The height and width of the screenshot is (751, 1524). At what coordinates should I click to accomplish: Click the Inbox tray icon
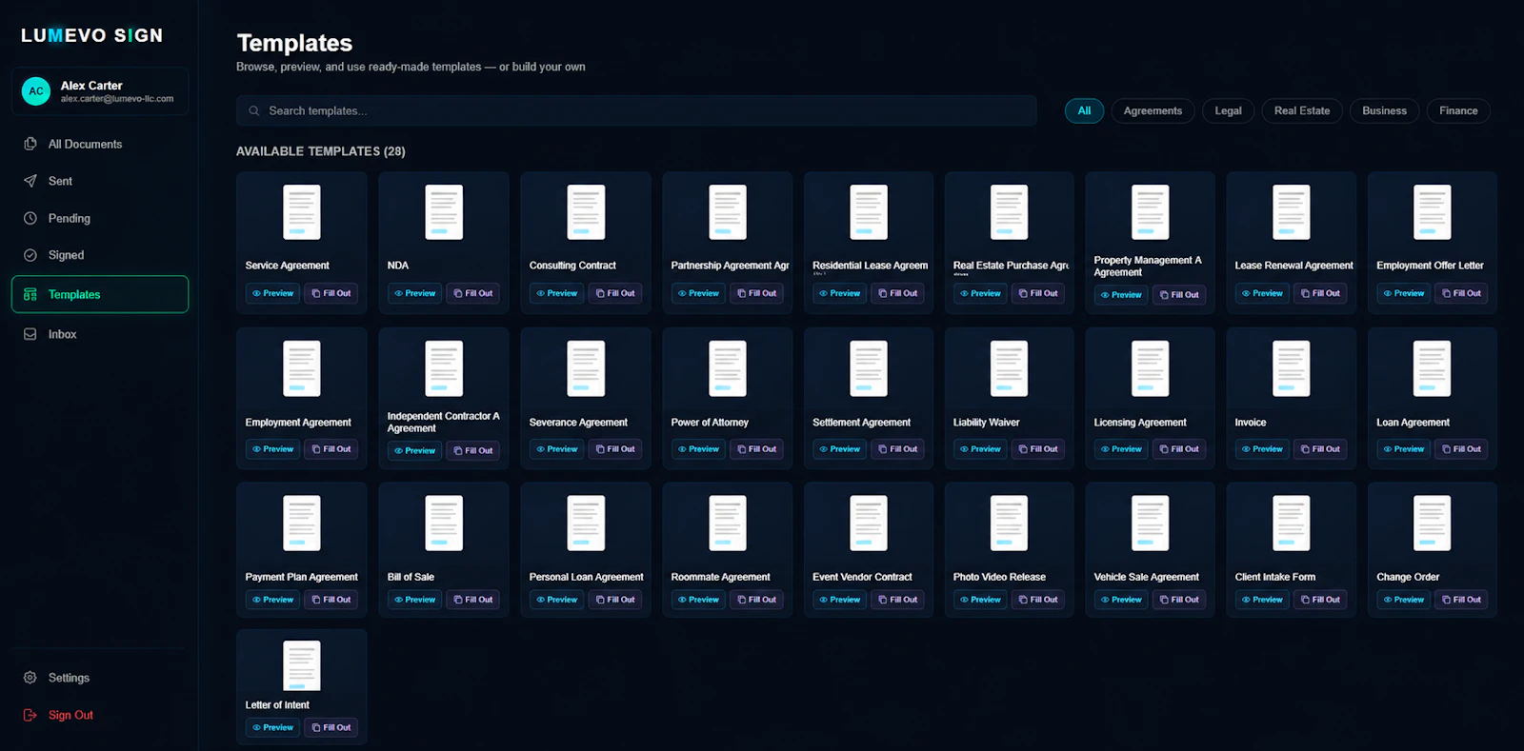[30, 334]
